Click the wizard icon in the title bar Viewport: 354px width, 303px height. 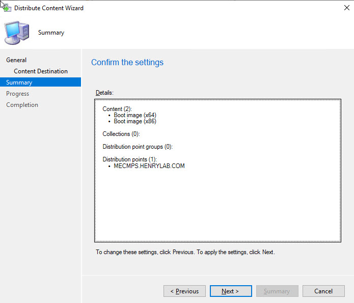[x=7, y=8]
